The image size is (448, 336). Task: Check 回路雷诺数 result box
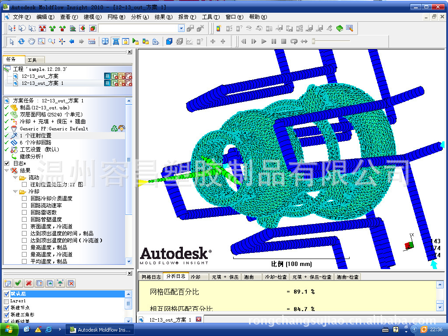click(x=24, y=213)
